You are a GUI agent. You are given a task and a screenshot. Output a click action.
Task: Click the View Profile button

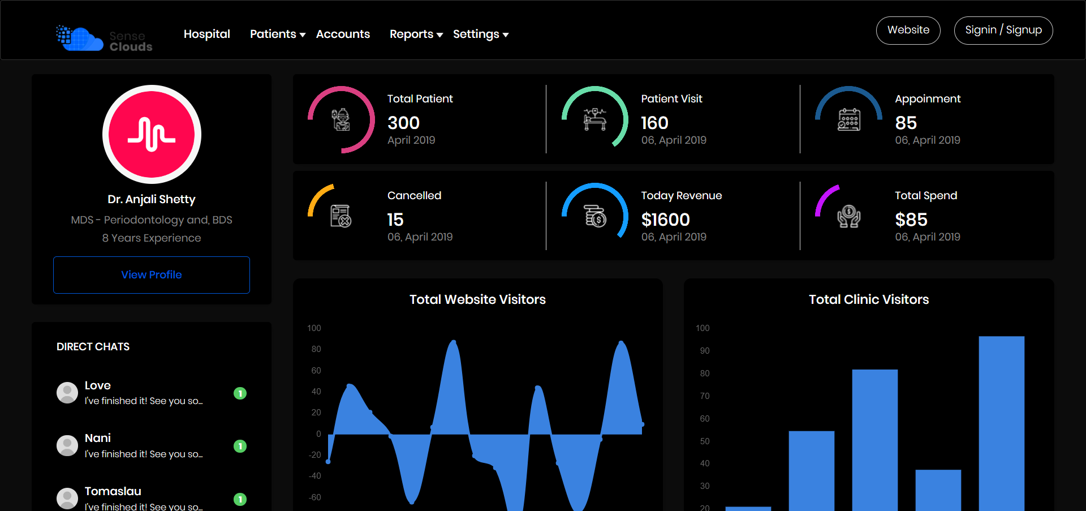152,275
